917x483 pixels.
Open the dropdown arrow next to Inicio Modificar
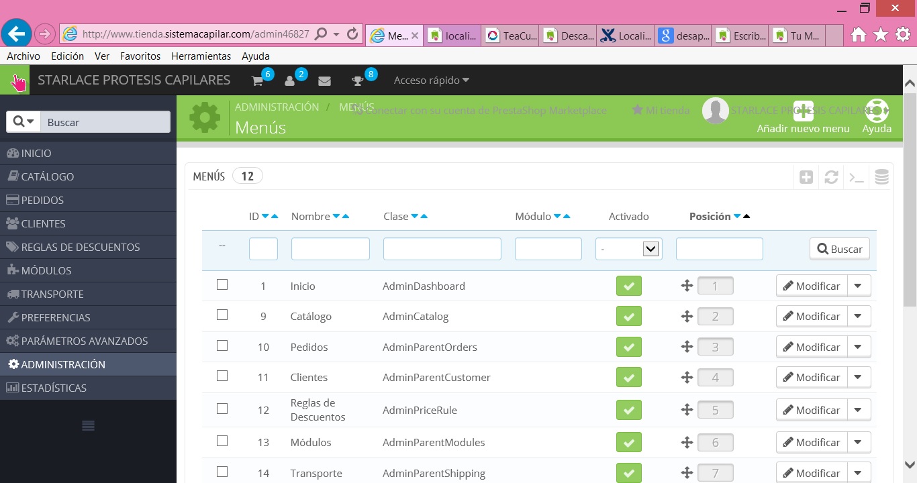point(859,286)
